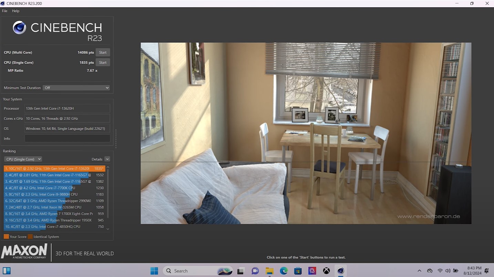Click the rendered room preview image
Screen dimensions: 494x277
click(x=306, y=133)
